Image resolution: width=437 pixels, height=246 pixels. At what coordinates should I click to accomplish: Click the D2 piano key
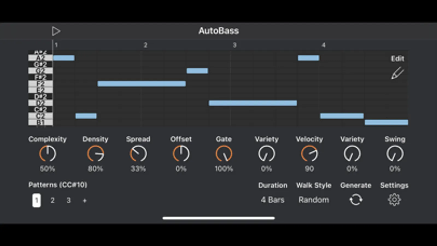coord(40,103)
